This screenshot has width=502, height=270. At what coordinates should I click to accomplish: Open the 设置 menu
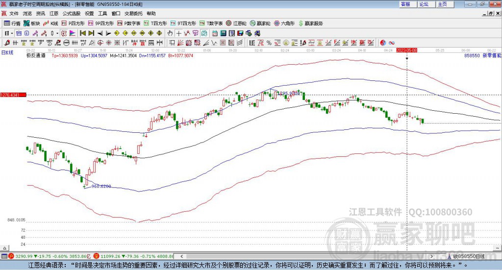tap(89, 13)
